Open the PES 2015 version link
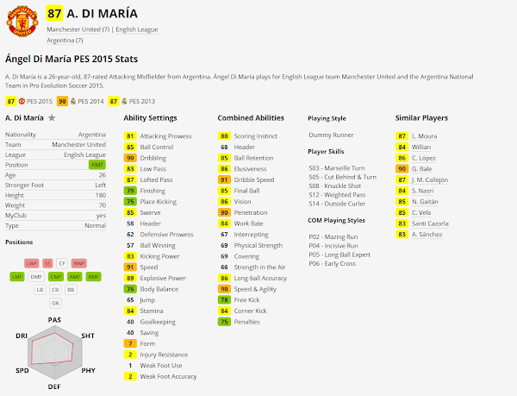Viewport: 517px width, 396px height. 32,101
